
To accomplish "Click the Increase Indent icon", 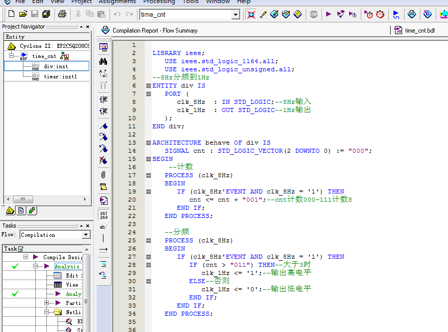I will (103, 99).
